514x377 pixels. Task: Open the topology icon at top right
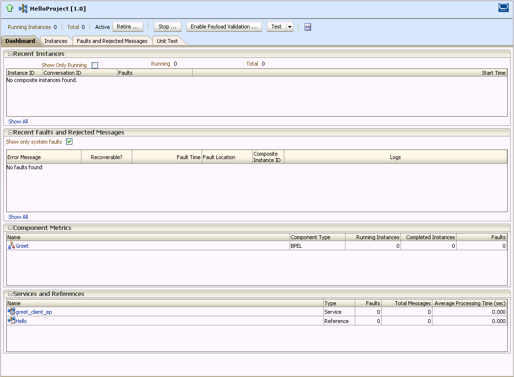503,8
